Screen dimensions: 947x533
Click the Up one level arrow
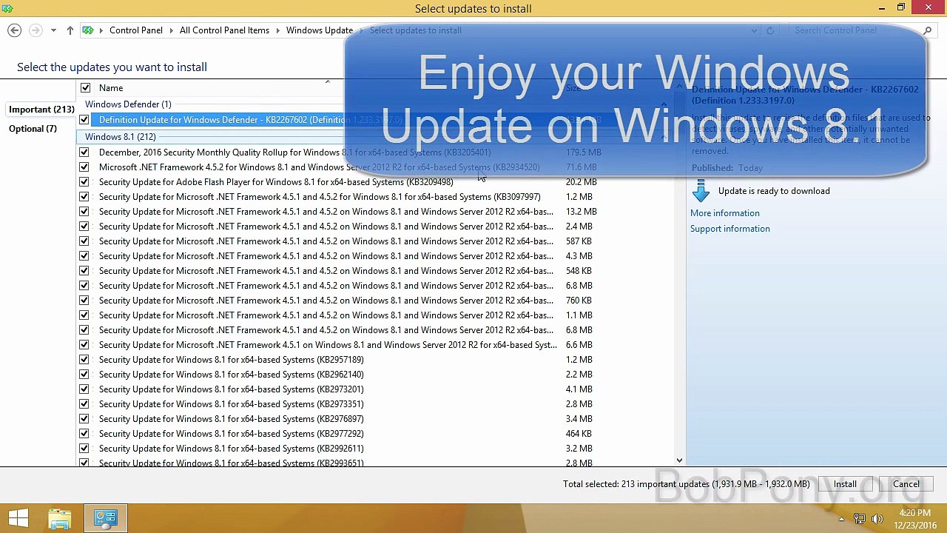pyautogui.click(x=70, y=30)
